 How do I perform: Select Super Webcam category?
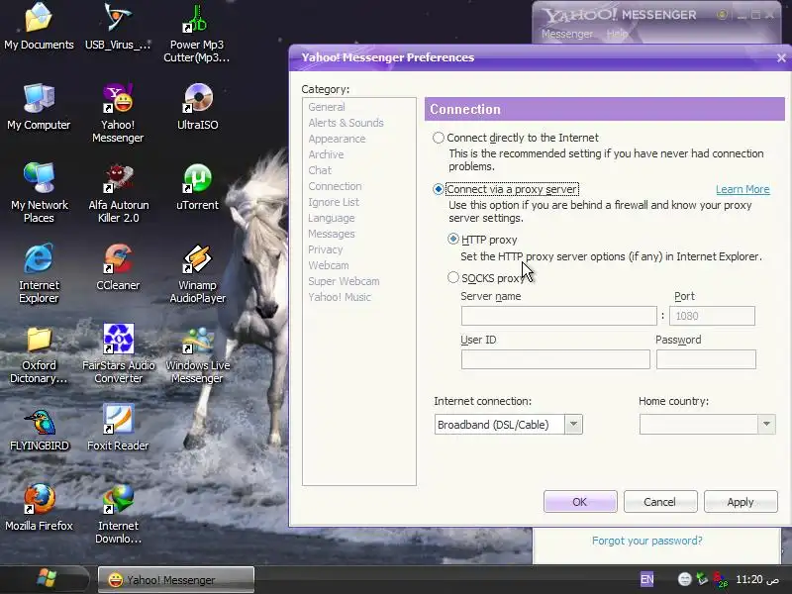(344, 281)
